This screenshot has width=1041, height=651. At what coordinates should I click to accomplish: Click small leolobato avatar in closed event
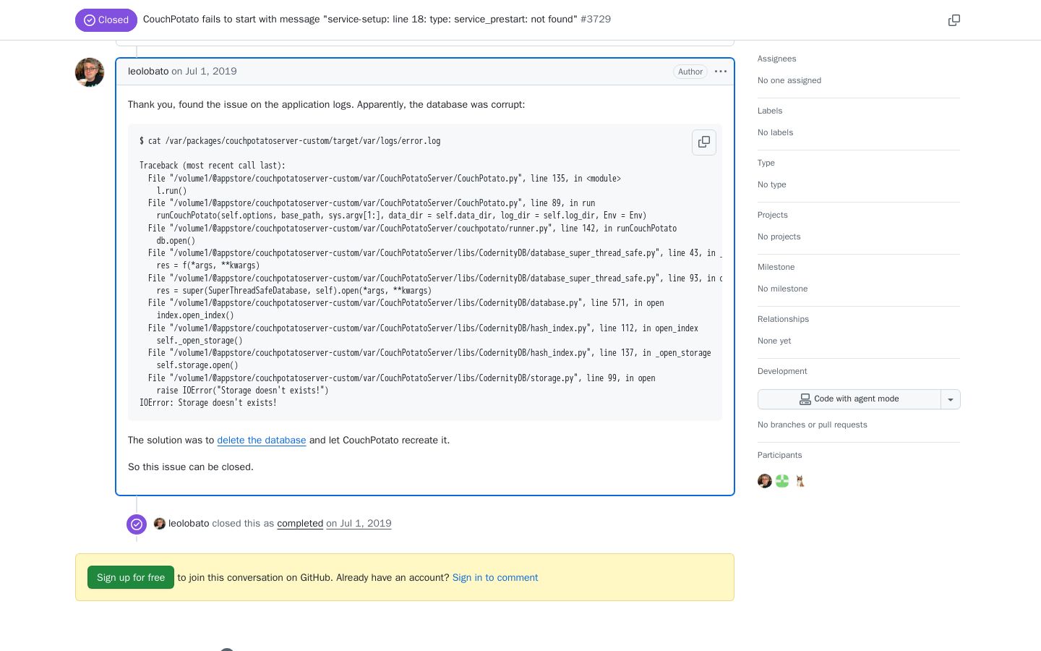tap(160, 524)
